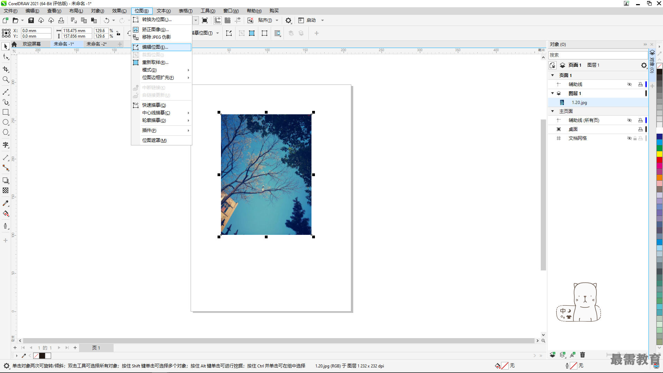Expand 中心线描摹 submenu

tap(162, 113)
